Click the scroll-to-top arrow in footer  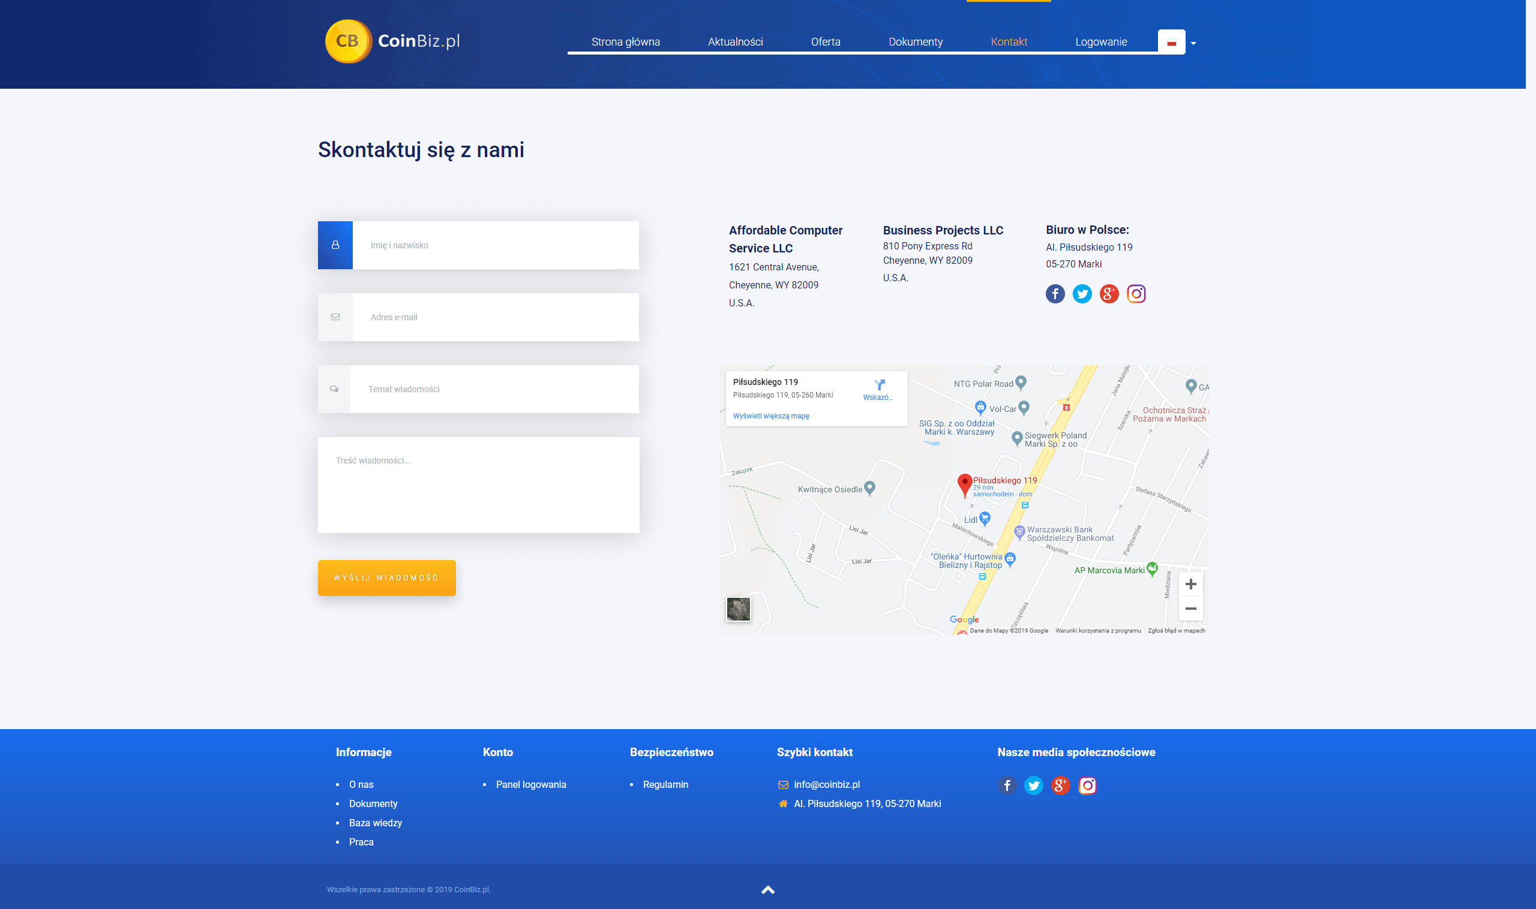(x=767, y=890)
